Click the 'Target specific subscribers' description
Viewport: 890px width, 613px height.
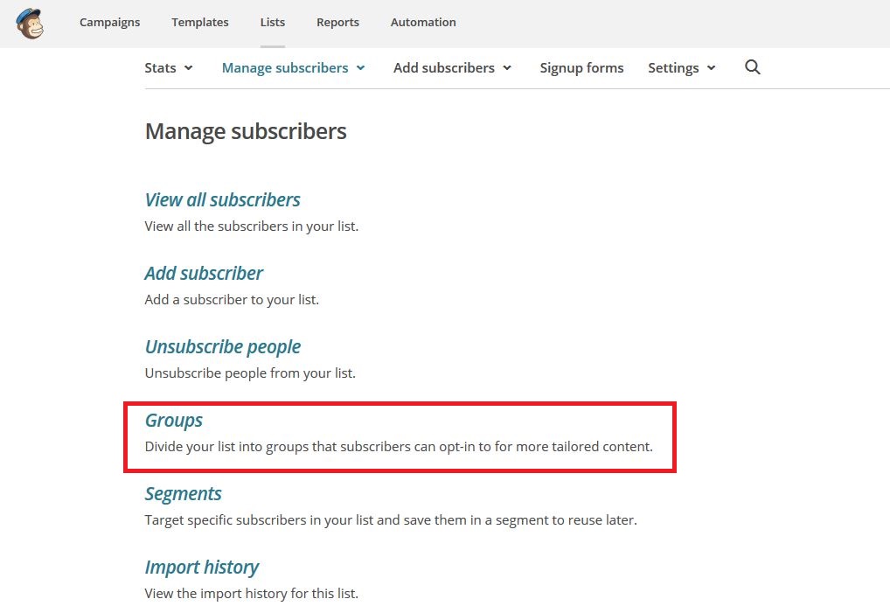pos(391,520)
